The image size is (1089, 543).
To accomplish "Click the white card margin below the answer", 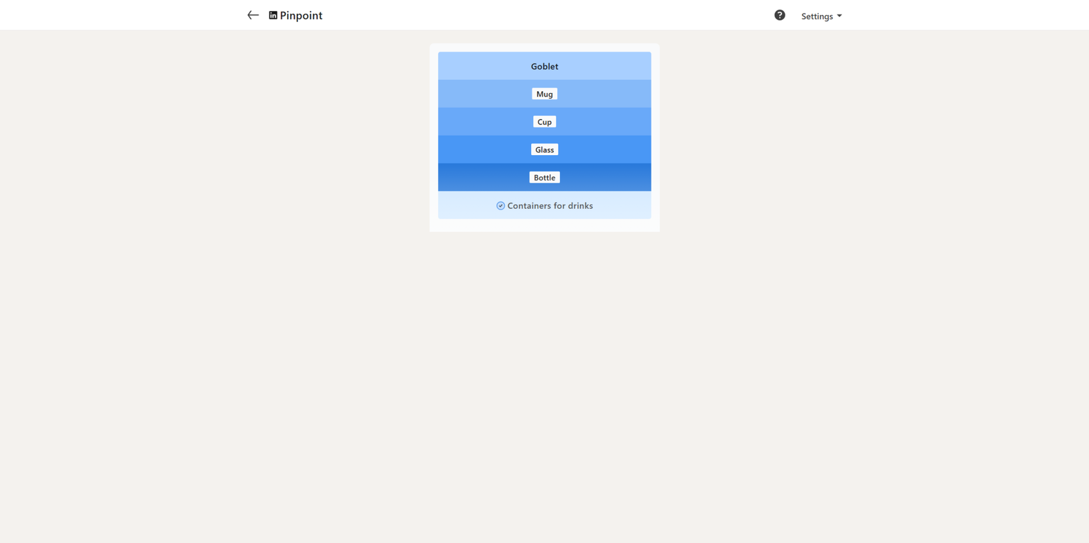I will tap(544, 225).
